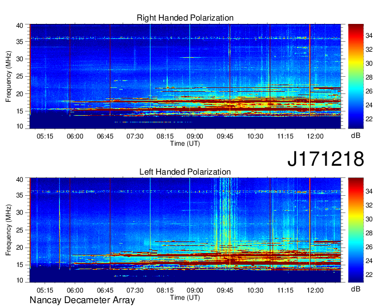Image resolution: width=379 pixels, height=307 pixels.
Task: Click the 34 dB value on Left Handed colorbar
Action: (x=369, y=191)
